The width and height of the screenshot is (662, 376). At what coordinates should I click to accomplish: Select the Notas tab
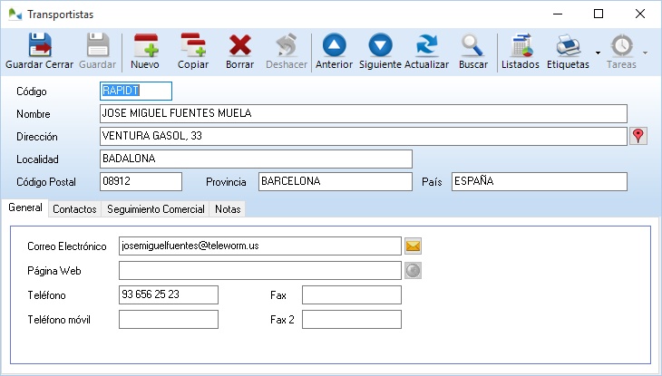point(228,209)
